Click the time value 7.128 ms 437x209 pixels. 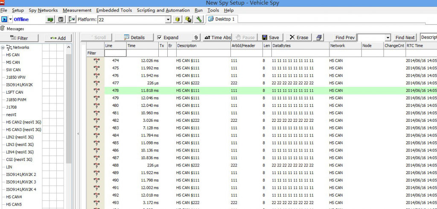[x=151, y=128]
